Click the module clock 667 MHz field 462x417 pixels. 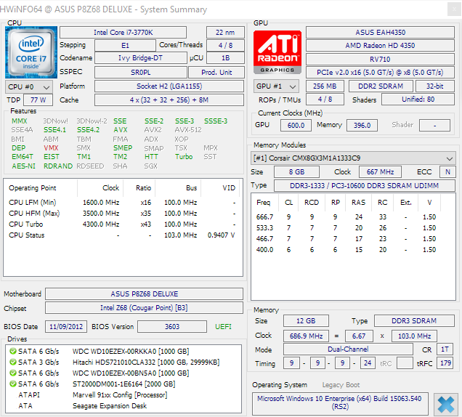[380, 171]
